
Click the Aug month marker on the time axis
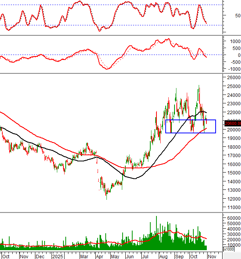pos(162,256)
